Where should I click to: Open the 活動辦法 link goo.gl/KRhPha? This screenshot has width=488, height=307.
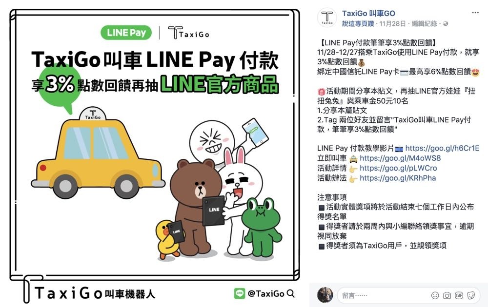[x=398, y=178]
